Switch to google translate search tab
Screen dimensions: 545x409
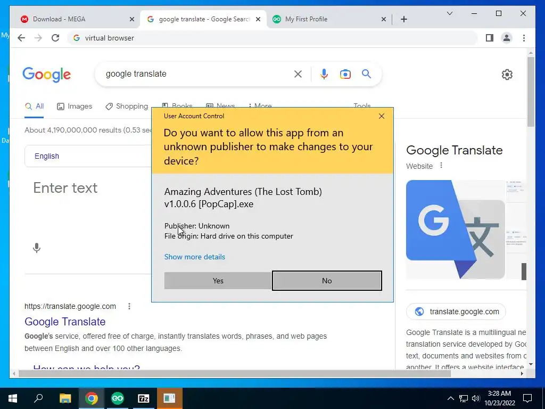click(203, 19)
